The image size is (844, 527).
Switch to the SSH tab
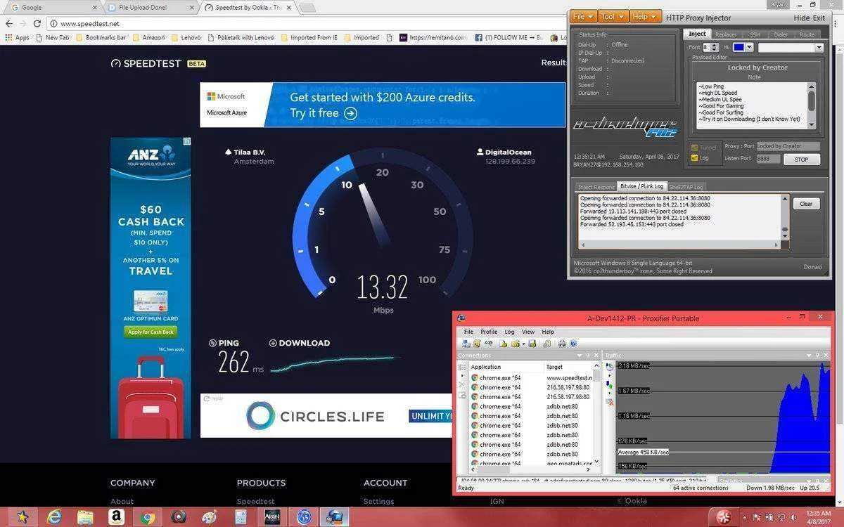click(x=754, y=34)
